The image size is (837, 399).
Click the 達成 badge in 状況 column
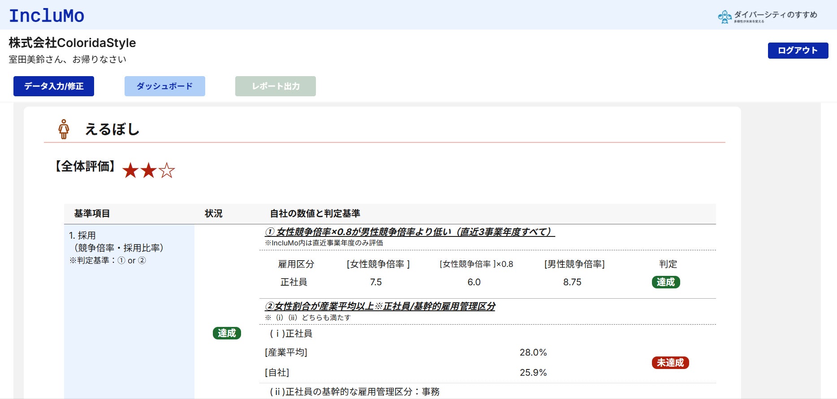[227, 333]
